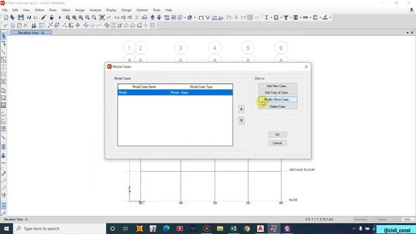Select the Elevation View - A tab
416x234 pixels.
pos(31,33)
